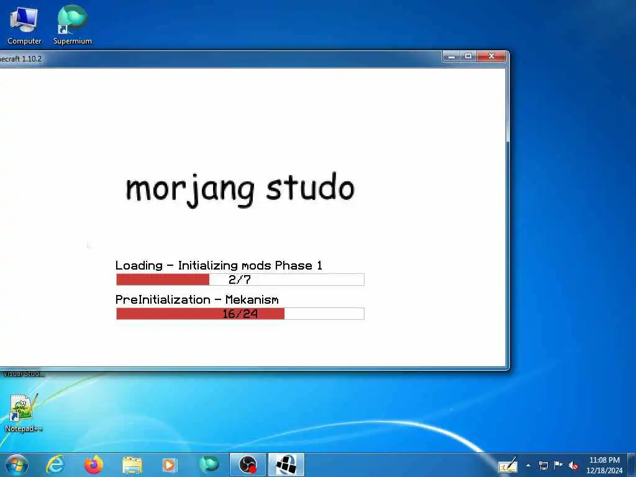
Task: Click the Minecraft 1.10.2 title bar text
Action: click(20, 59)
